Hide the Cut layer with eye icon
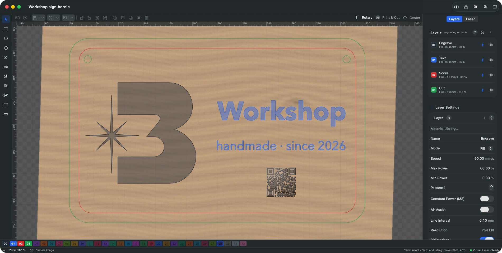 coord(491,90)
